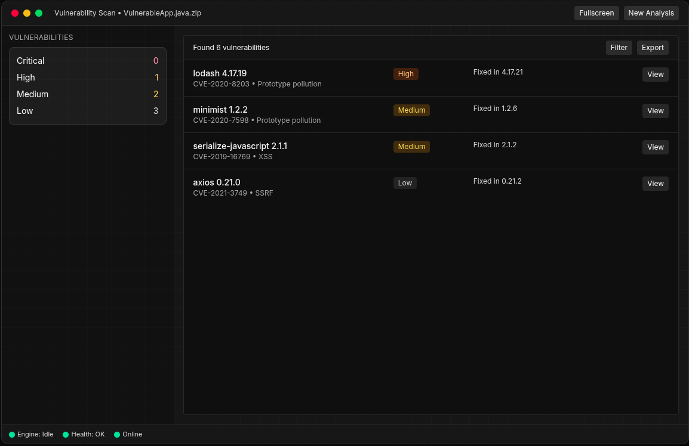Open View for serialize-javascript 2.1.1
The image size is (689, 446).
655,147
